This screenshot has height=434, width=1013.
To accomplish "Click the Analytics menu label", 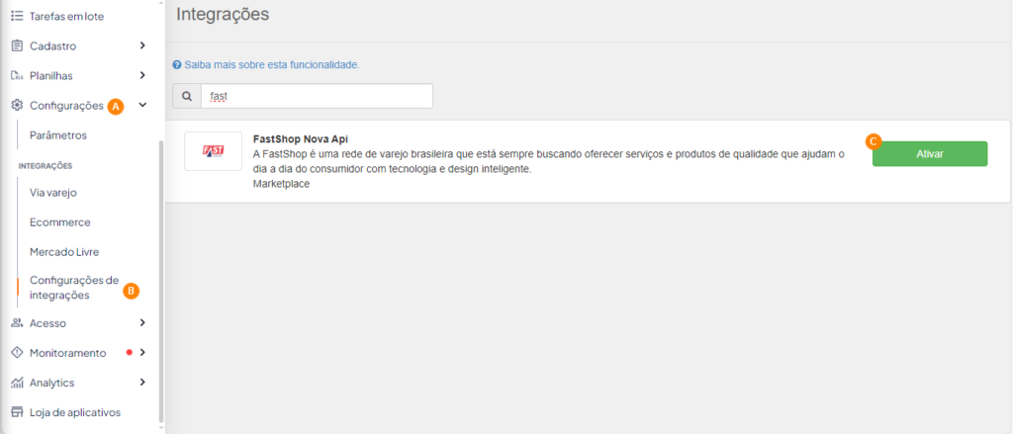I will [51, 383].
